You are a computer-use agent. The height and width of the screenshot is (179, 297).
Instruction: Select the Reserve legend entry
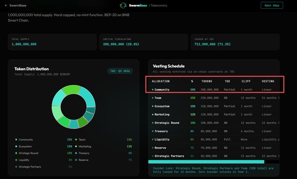point(104,160)
